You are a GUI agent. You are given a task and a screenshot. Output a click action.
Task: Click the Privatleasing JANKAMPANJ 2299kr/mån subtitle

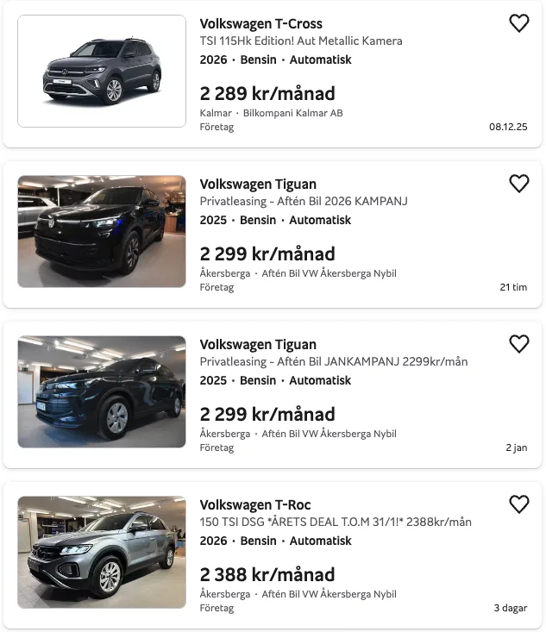tap(334, 362)
